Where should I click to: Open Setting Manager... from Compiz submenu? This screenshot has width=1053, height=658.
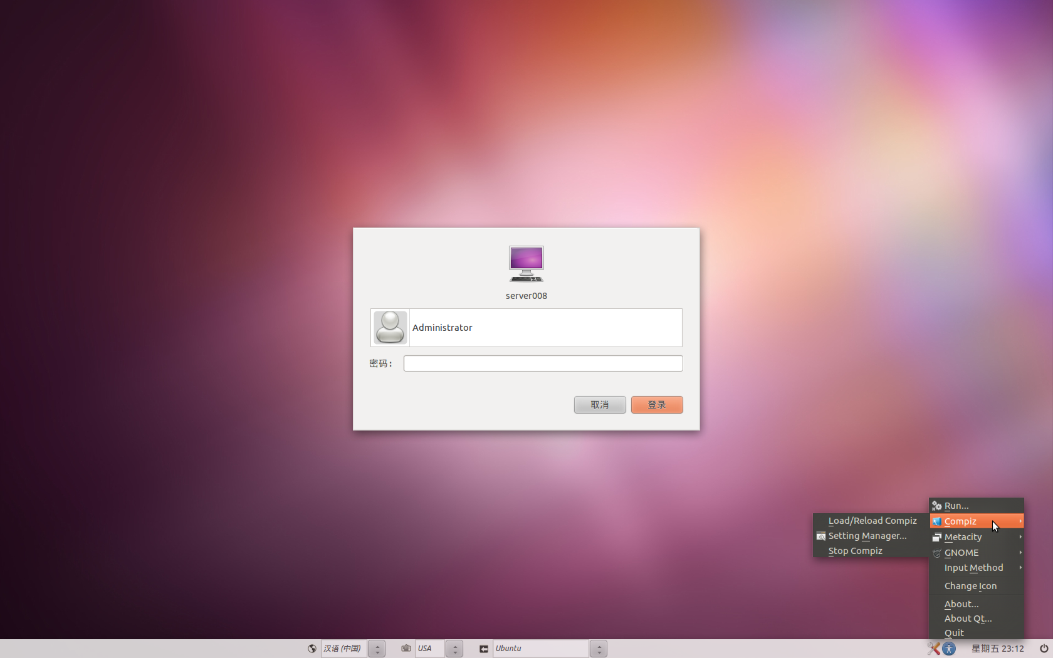tap(872, 536)
